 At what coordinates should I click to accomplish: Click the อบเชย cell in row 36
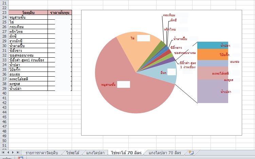click(28, 74)
